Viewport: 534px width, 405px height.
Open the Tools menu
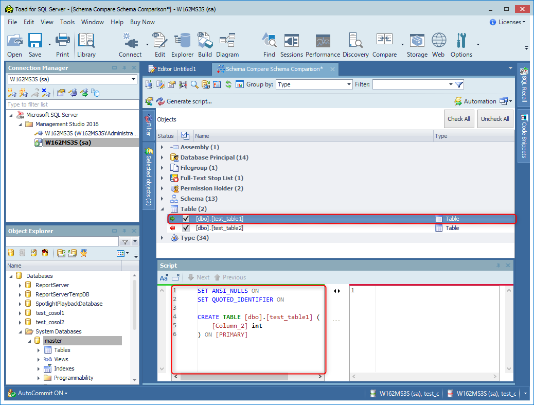tap(67, 22)
